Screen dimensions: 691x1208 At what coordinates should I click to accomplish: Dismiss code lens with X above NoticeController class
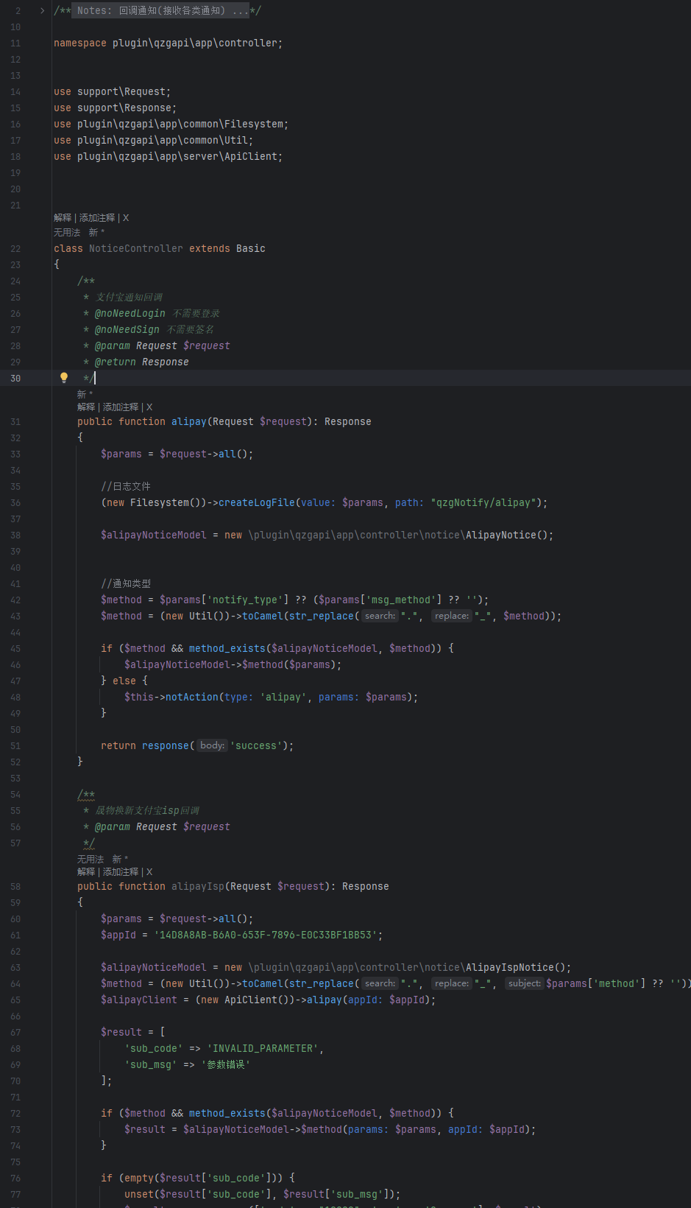click(126, 218)
